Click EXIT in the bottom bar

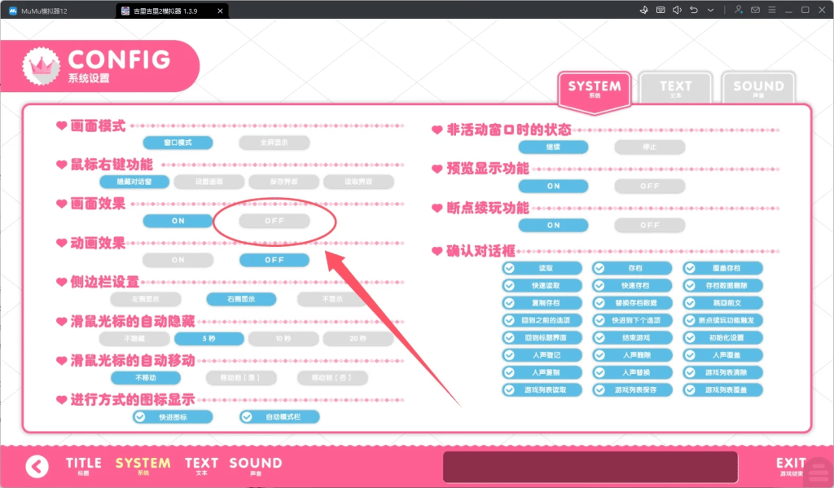791,465
